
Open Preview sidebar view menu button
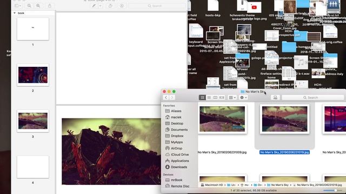(x=18, y=6)
